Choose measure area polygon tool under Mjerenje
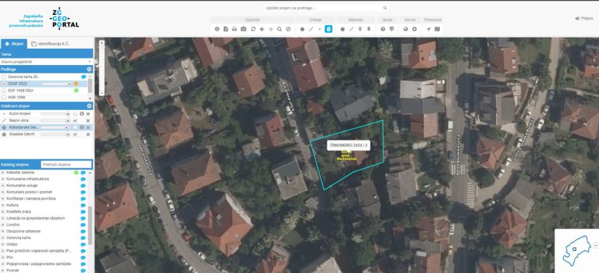Image resolution: width=599 pixels, height=273 pixels. [x=342, y=29]
